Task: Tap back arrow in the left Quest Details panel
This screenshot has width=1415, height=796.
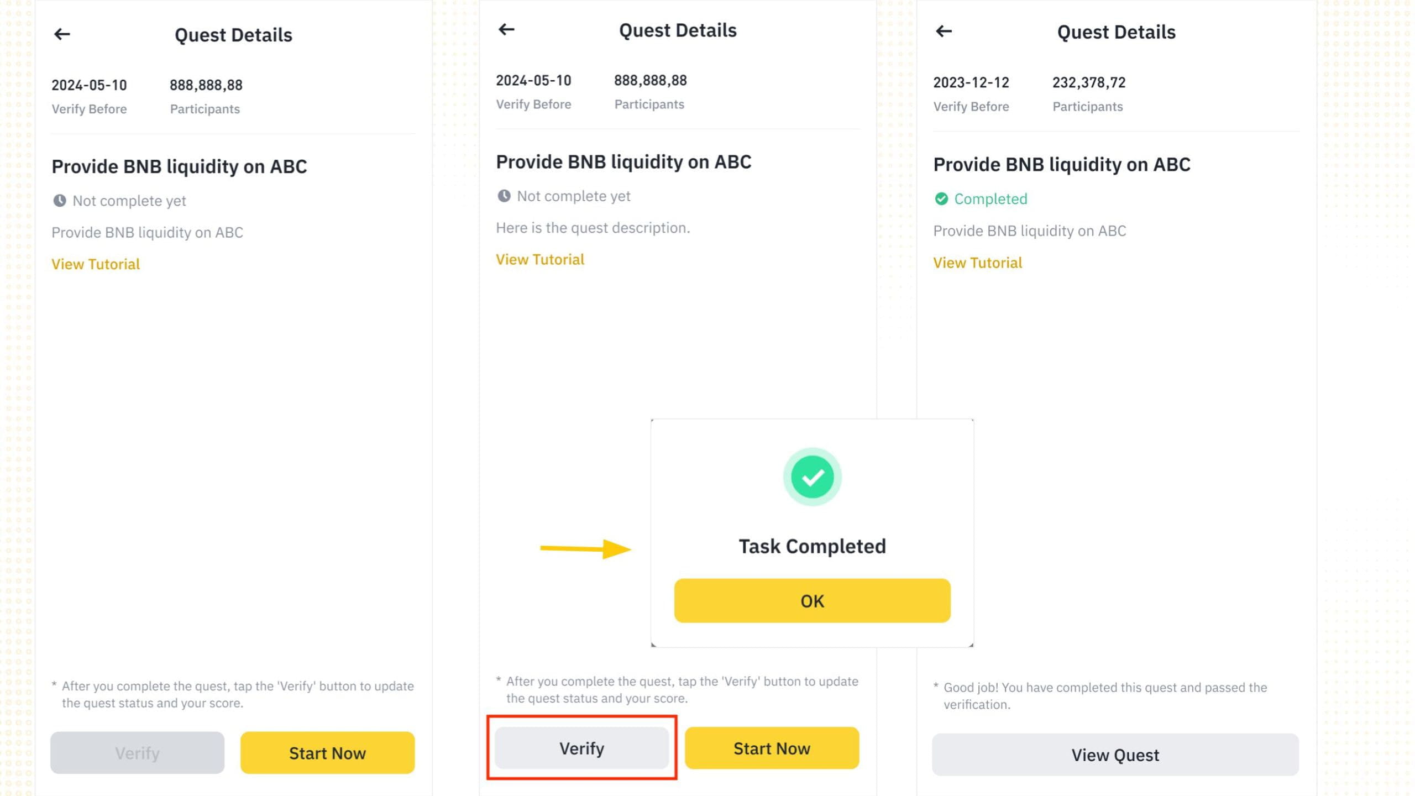Action: 62,34
